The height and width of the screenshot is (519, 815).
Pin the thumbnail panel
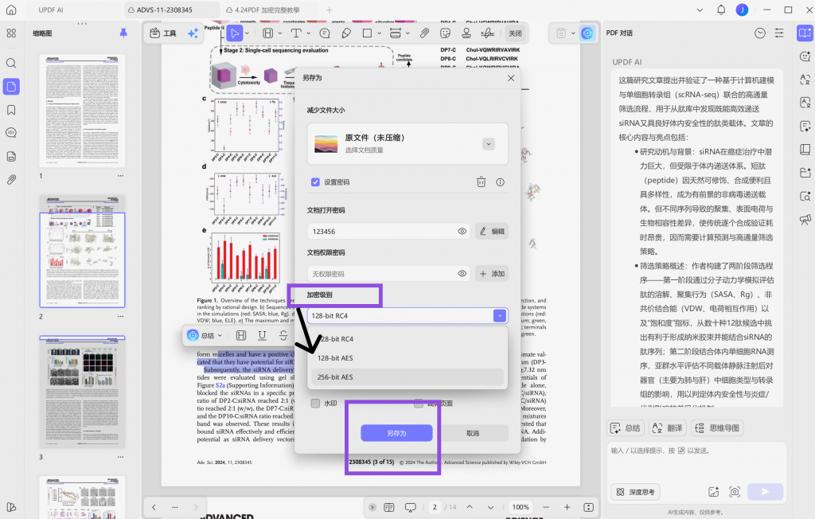point(123,33)
